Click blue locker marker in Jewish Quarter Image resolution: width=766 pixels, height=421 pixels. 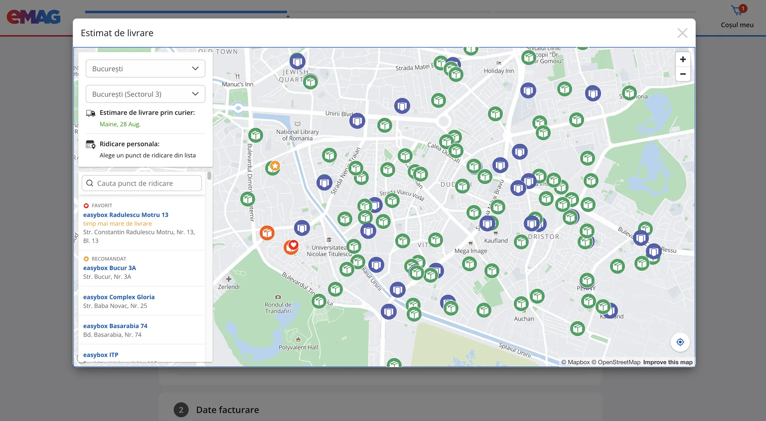pos(297,62)
